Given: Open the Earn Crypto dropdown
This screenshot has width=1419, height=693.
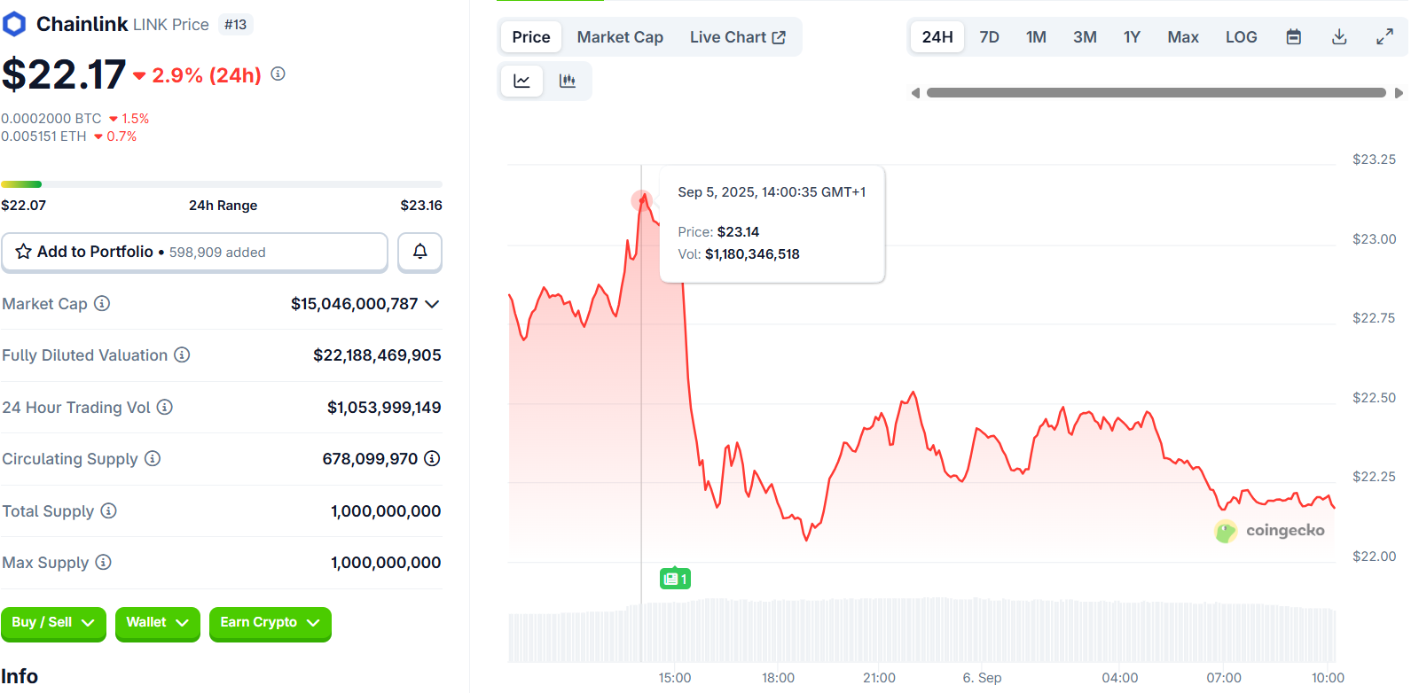Looking at the screenshot, I should 270,623.
